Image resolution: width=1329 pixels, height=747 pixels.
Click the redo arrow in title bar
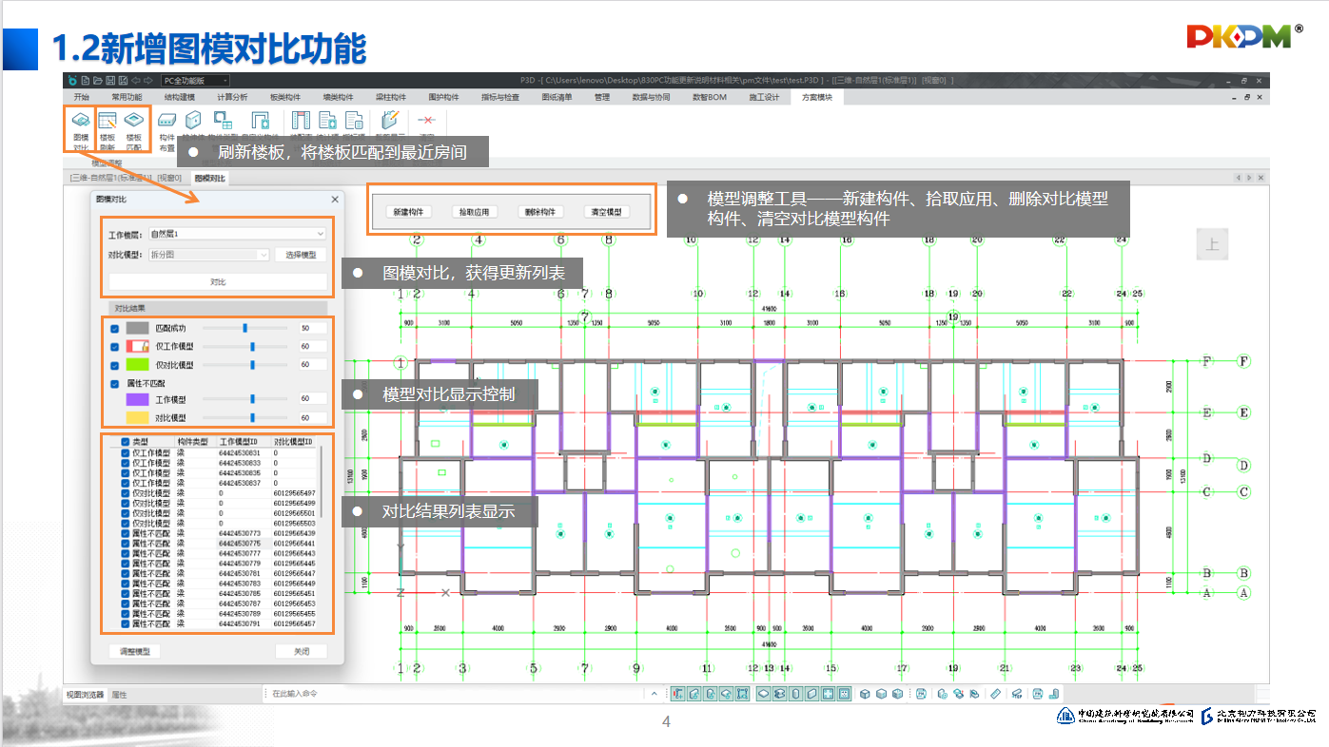click(x=147, y=80)
